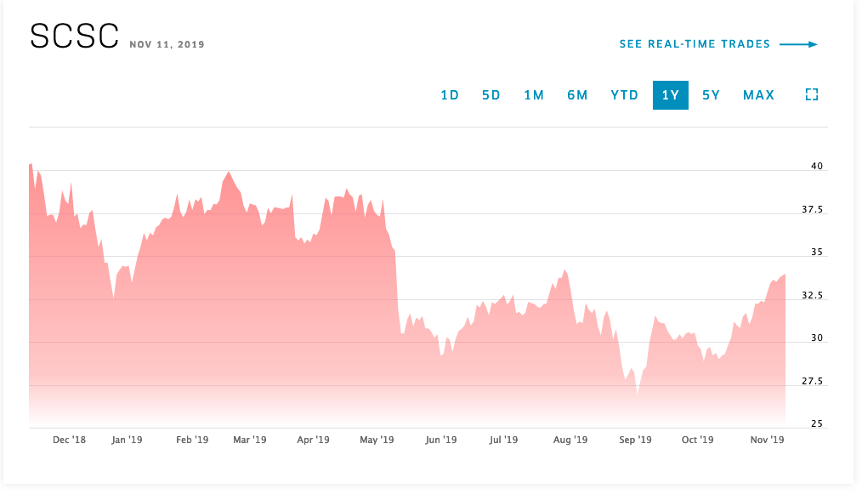Switch to the 6M chart view
The image size is (862, 494).
click(x=577, y=94)
